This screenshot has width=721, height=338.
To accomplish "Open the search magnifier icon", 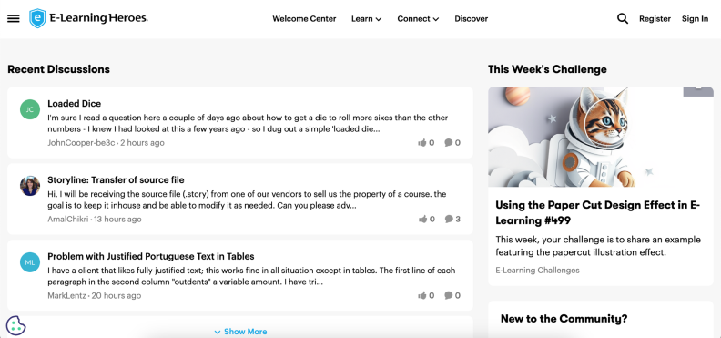I will click(x=622, y=19).
